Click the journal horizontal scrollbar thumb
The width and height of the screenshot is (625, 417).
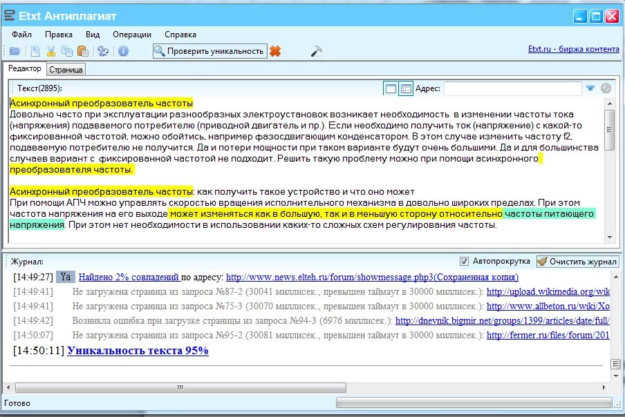180,387
